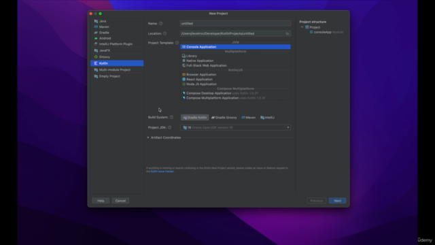Click the Multi-module Project icon
The height and width of the screenshot is (245, 435).
96,69
